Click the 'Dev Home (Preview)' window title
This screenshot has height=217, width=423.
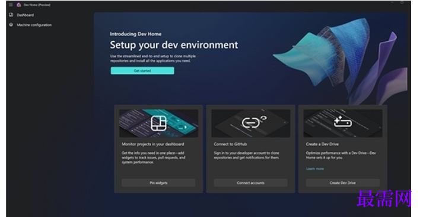click(37, 5)
